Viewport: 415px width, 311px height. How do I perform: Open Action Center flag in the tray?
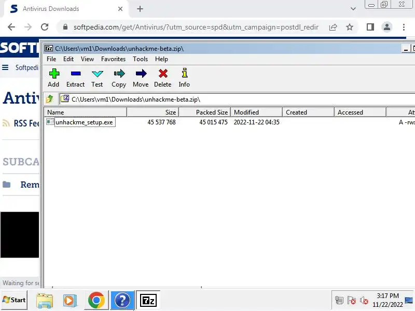click(352, 301)
